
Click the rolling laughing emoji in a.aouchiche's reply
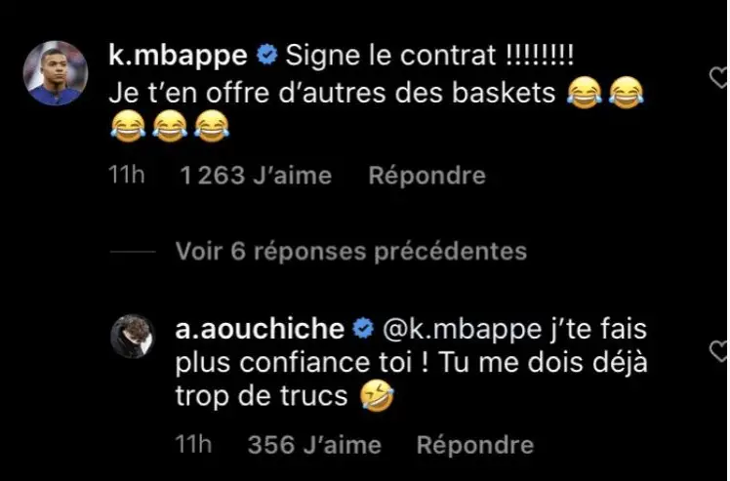pos(372,397)
